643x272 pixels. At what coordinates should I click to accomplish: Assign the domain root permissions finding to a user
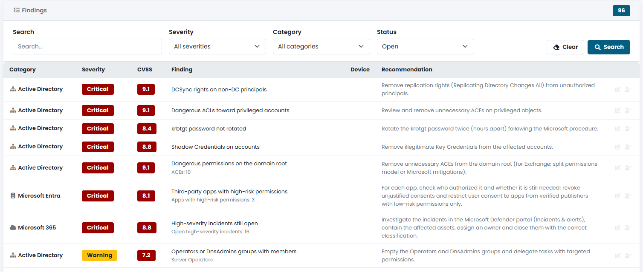tap(628, 168)
